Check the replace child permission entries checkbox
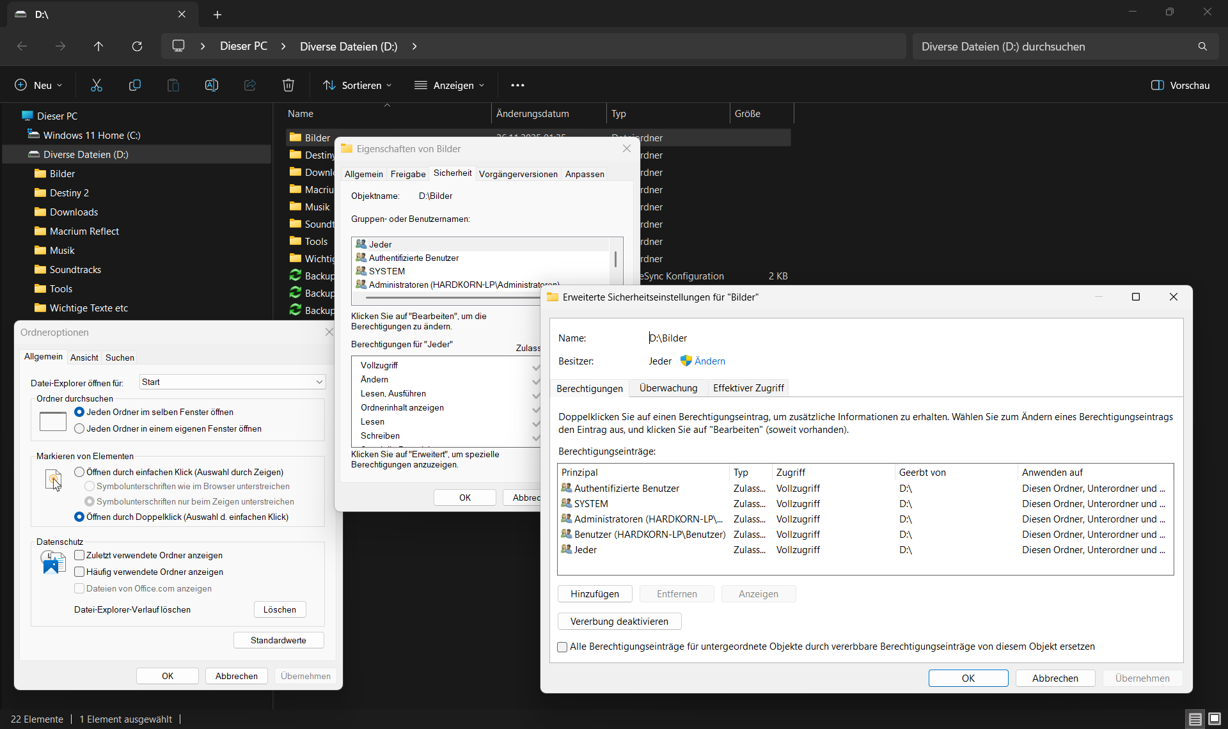 click(562, 647)
